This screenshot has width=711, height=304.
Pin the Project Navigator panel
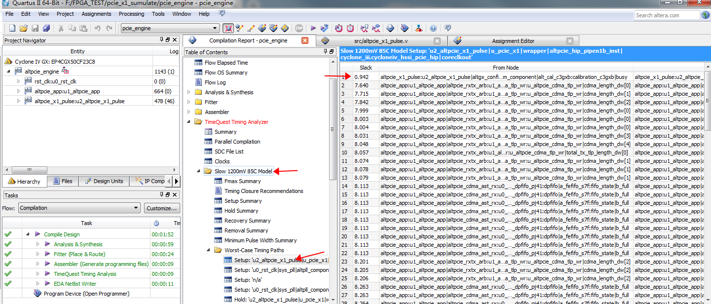coord(161,40)
